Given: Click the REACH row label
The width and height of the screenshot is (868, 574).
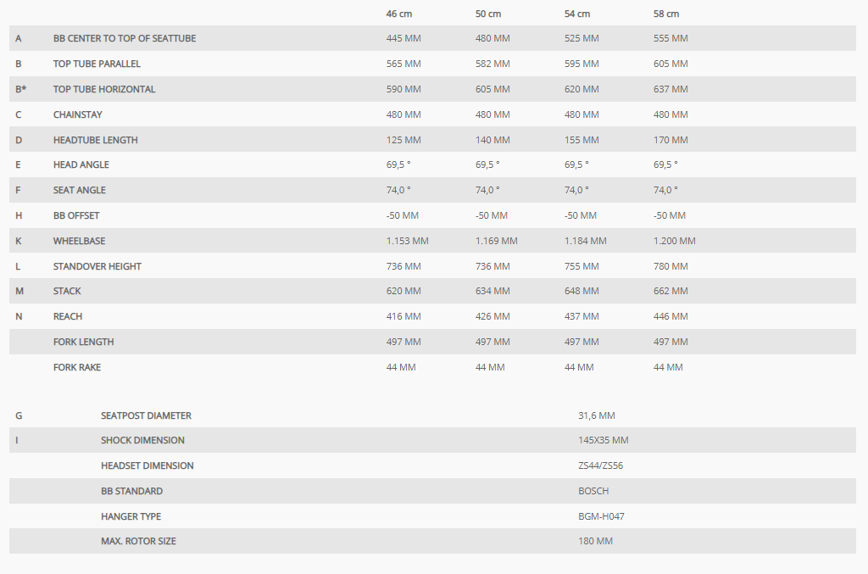Looking at the screenshot, I should (68, 316).
